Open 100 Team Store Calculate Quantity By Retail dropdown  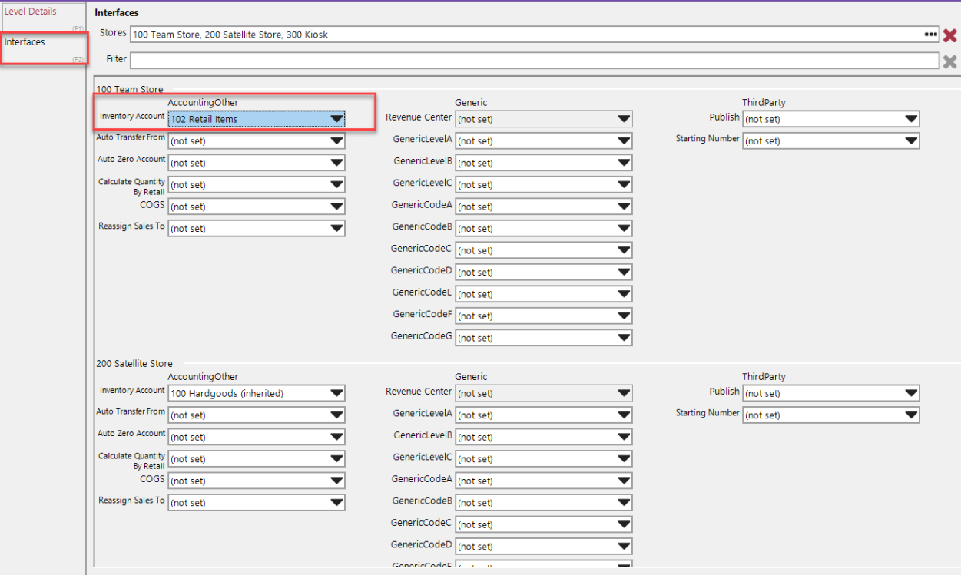257,185
